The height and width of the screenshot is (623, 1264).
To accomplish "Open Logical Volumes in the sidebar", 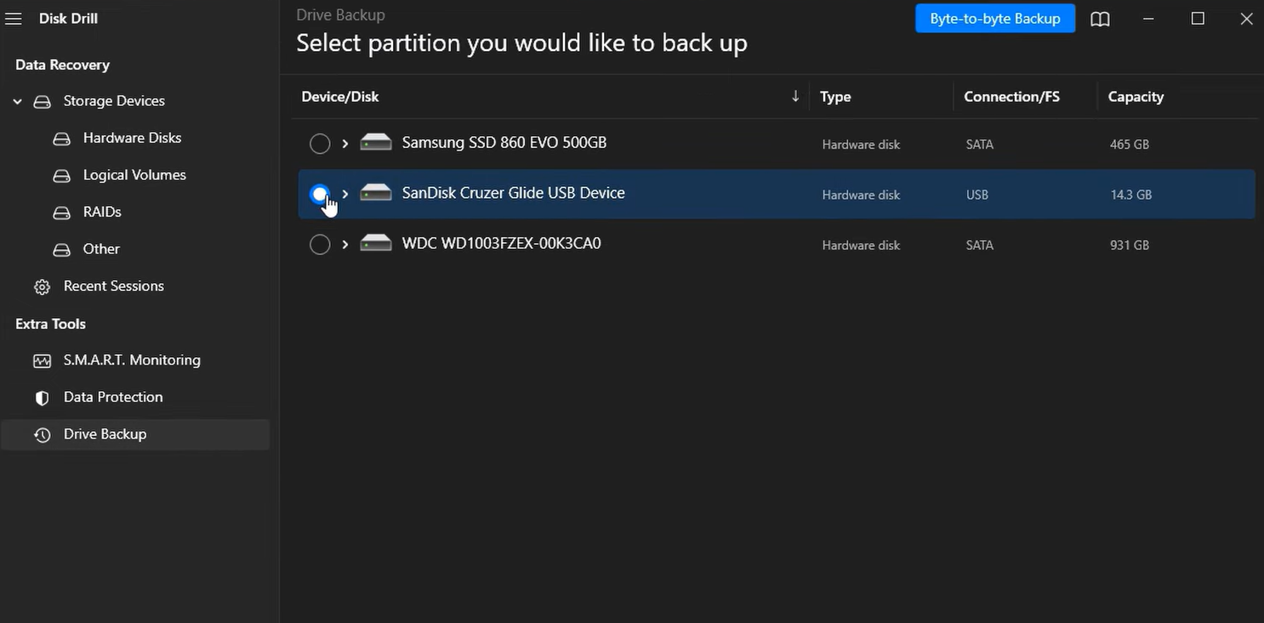I will tap(134, 175).
